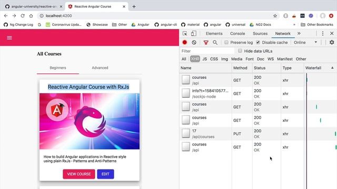
Task: Expand the Other Bookmarks folder
Action: click(x=317, y=25)
